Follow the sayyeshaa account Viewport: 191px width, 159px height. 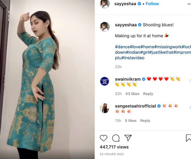[x=152, y=4]
